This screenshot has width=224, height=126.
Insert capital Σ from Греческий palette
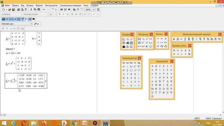(152, 92)
